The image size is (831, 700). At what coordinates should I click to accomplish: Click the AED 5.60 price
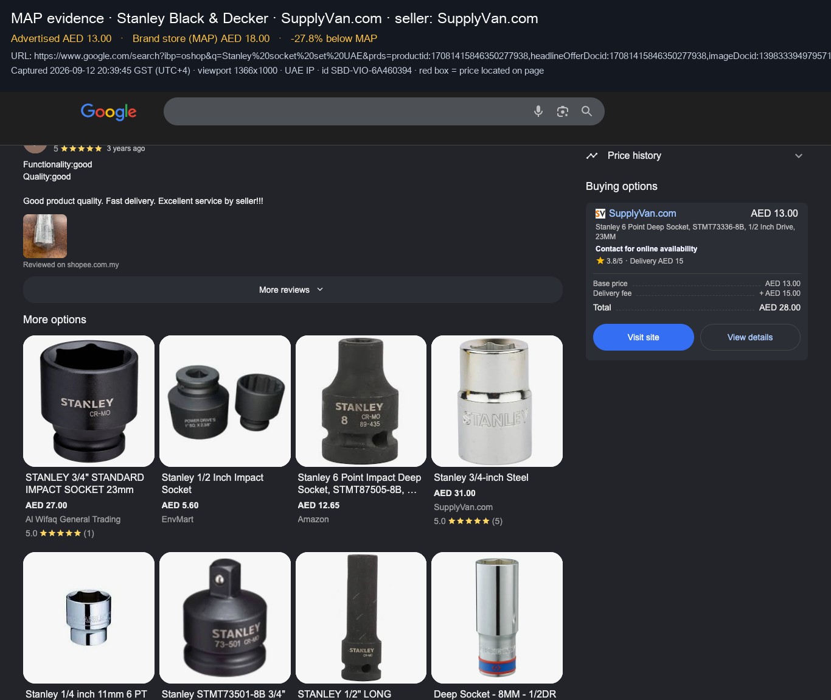[x=180, y=505]
